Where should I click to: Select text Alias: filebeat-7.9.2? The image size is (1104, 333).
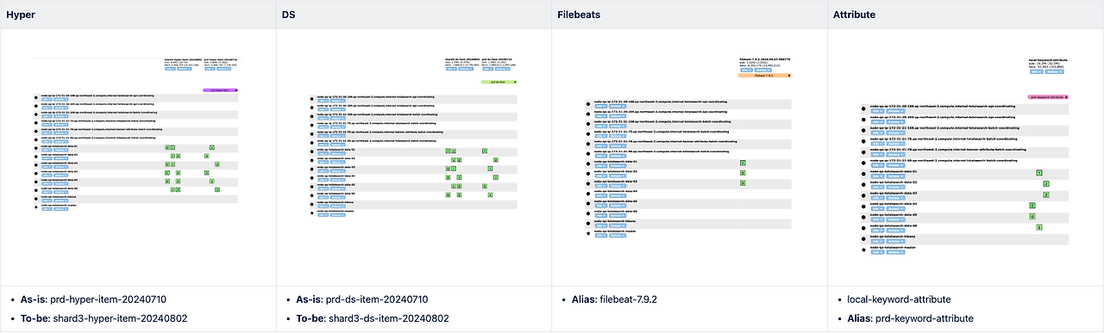pos(615,299)
